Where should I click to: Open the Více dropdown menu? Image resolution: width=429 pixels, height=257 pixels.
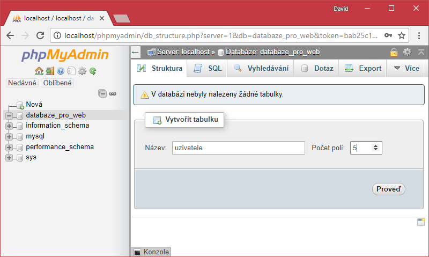click(x=406, y=69)
